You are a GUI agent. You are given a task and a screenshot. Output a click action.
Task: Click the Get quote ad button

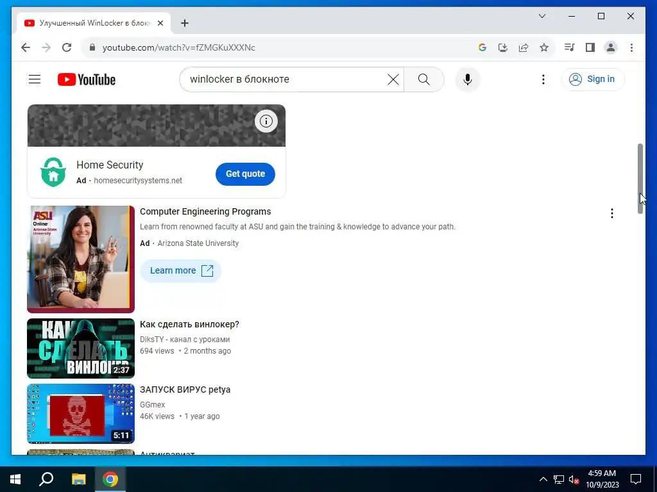[x=245, y=174]
